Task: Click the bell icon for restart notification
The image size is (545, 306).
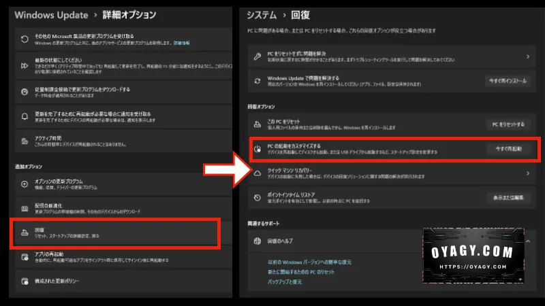Action: (x=25, y=116)
